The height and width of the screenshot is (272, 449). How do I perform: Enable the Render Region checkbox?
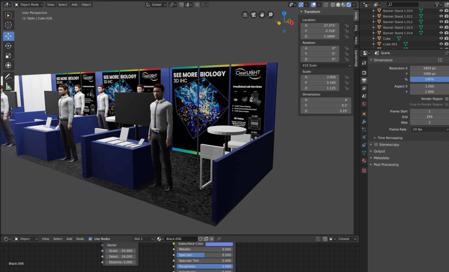coord(447,99)
